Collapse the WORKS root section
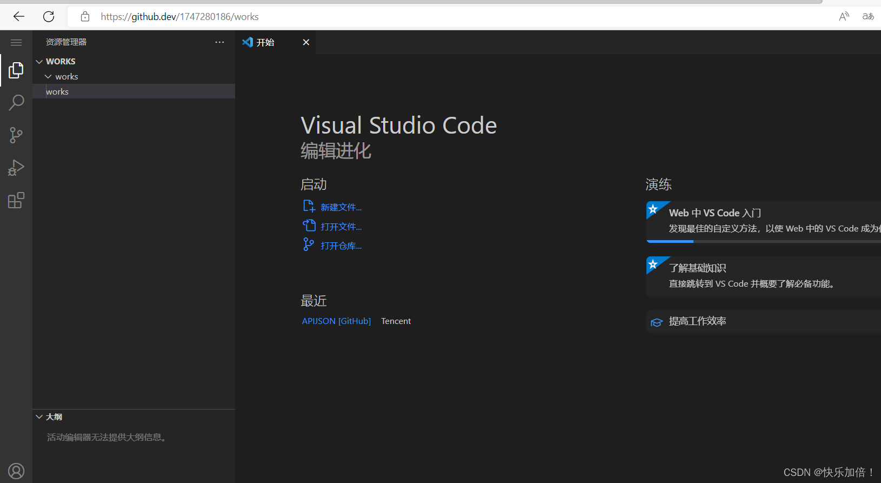This screenshot has height=483, width=881. [39, 62]
